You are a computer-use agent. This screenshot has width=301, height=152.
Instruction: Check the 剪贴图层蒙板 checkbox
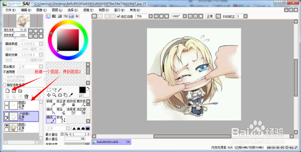point(5,81)
